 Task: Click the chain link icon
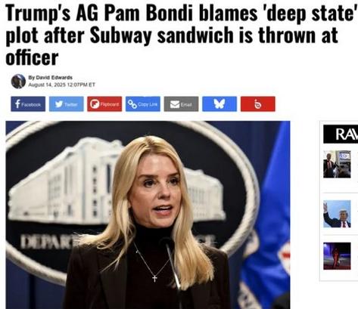[132, 104]
